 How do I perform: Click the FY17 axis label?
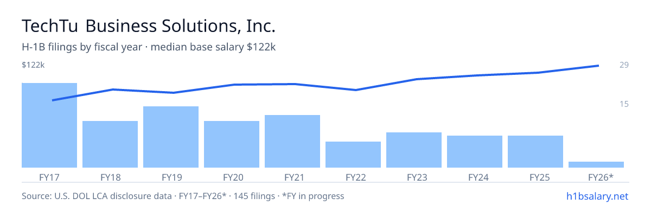coord(49,177)
